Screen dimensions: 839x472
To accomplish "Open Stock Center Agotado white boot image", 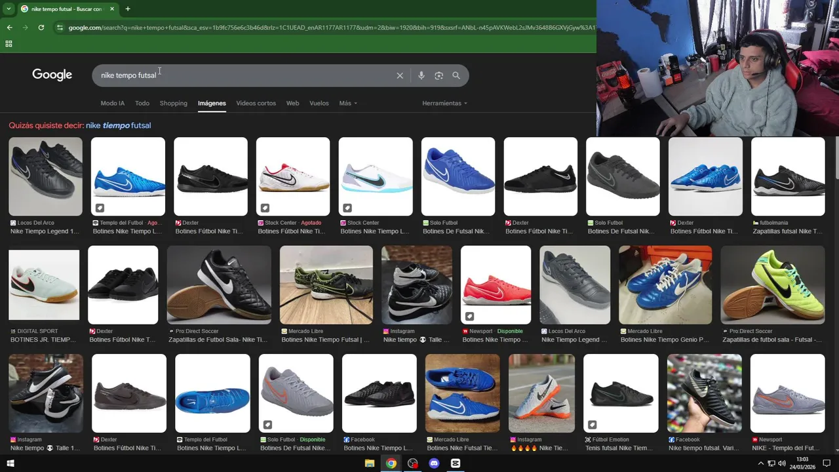I will point(293,176).
